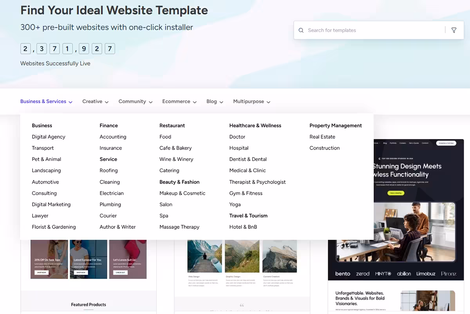Select Gym & Fitness category
470x314 pixels.
[246, 193]
